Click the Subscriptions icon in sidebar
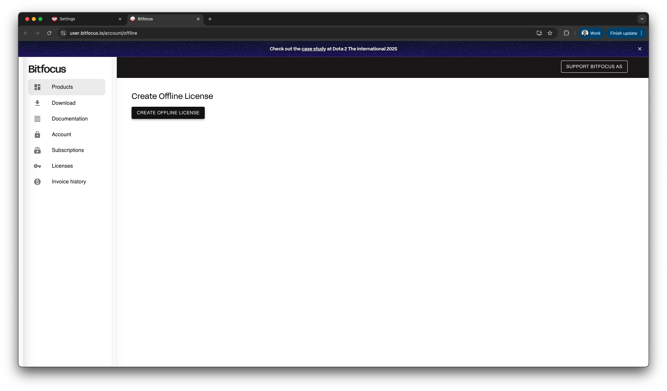 (37, 150)
